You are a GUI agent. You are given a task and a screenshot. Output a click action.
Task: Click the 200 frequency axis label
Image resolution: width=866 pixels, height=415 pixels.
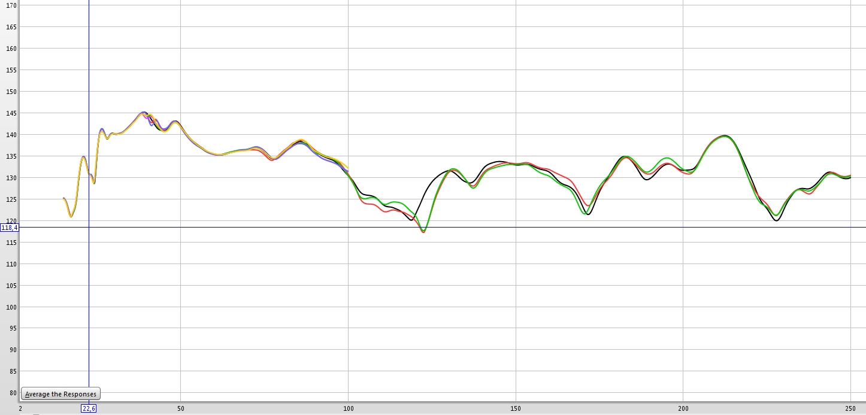click(683, 409)
